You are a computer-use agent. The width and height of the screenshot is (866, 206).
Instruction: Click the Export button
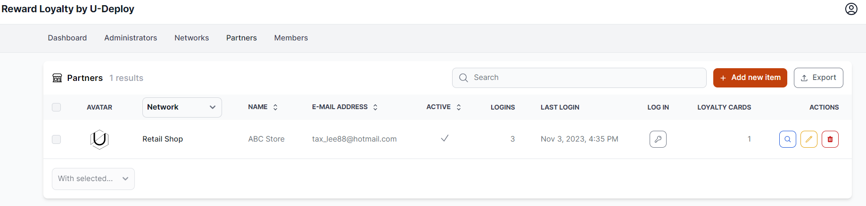pyautogui.click(x=818, y=78)
